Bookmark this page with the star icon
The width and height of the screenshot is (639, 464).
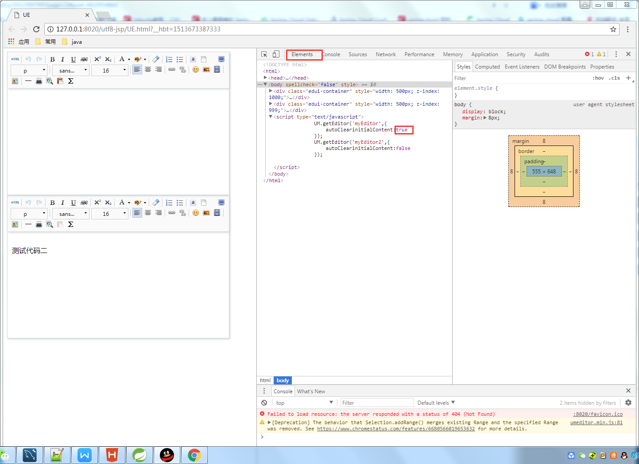coord(613,29)
